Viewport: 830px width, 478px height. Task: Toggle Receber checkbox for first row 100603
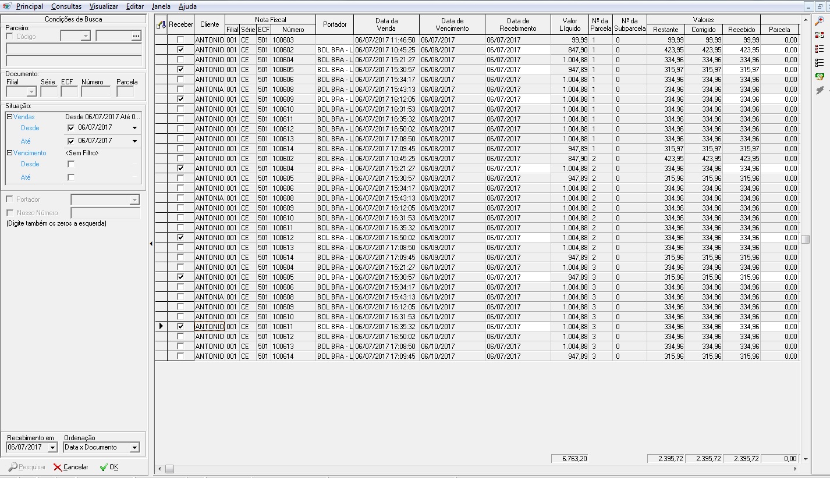point(180,40)
